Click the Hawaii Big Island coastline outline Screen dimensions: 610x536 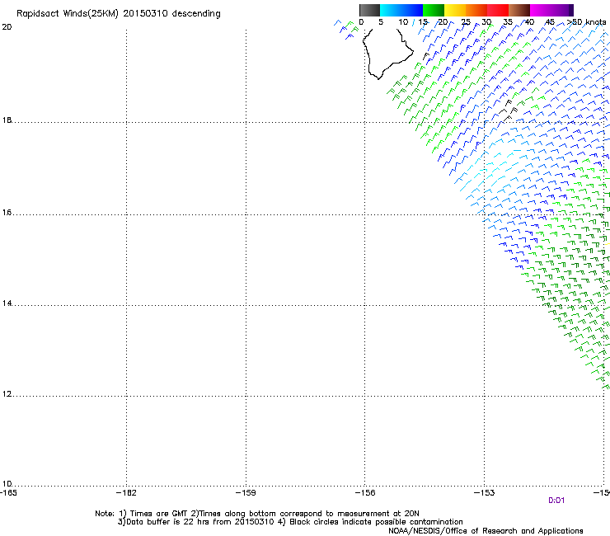point(387,54)
